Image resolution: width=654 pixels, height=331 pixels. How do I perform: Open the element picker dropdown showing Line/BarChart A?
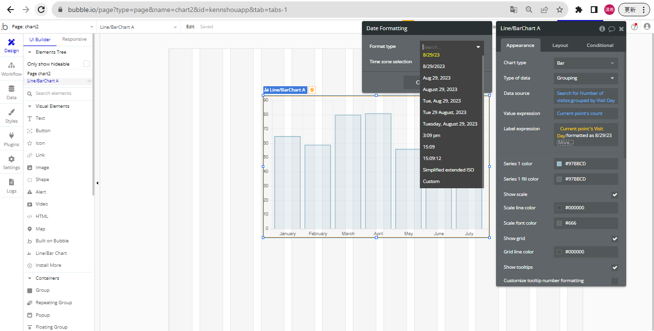click(139, 27)
